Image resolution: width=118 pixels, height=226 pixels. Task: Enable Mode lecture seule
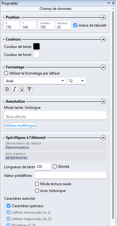tap(37, 184)
